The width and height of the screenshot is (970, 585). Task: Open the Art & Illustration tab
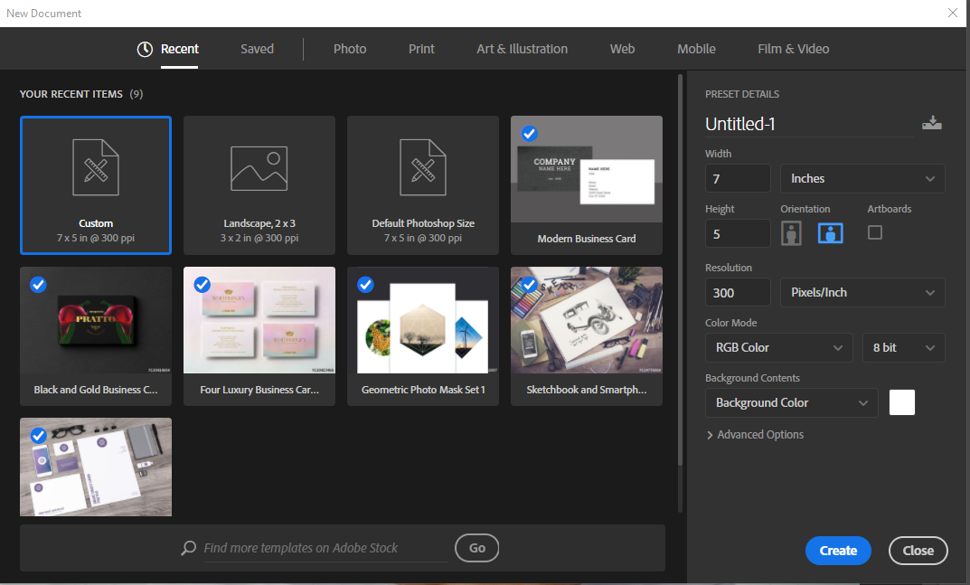click(522, 49)
